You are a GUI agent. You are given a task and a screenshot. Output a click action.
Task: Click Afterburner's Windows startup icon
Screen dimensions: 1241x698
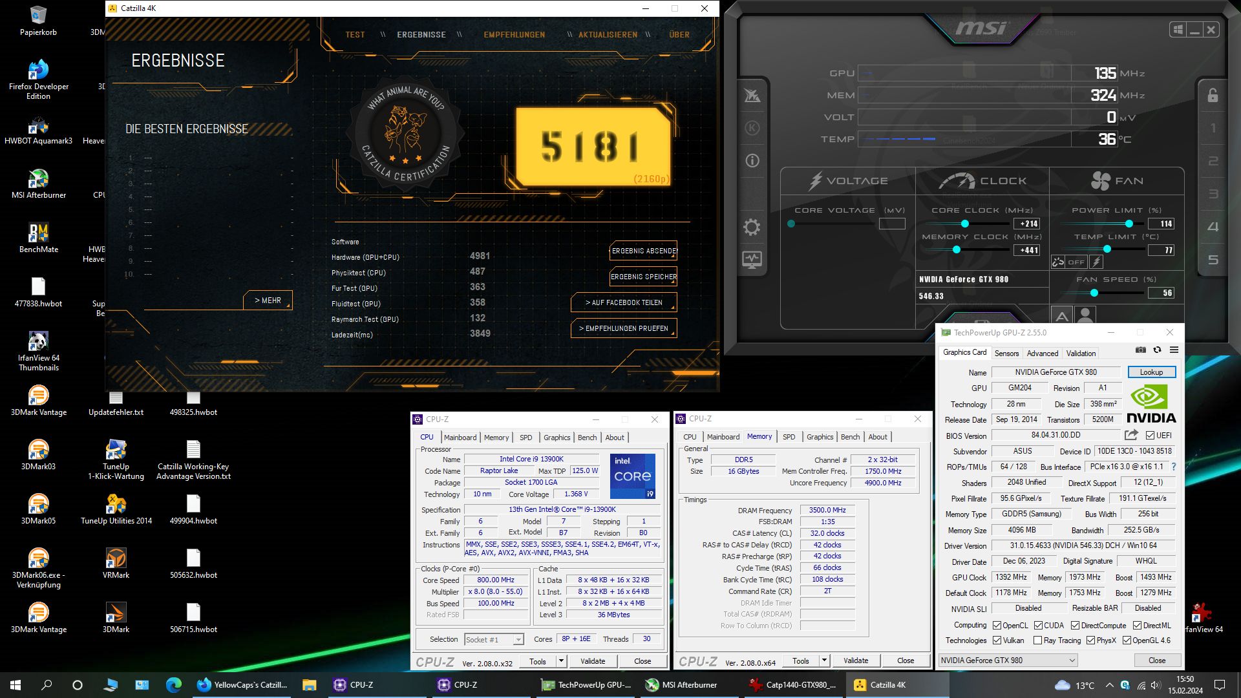click(x=1178, y=30)
